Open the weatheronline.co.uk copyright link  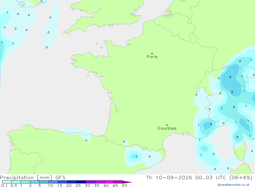coord(234,185)
